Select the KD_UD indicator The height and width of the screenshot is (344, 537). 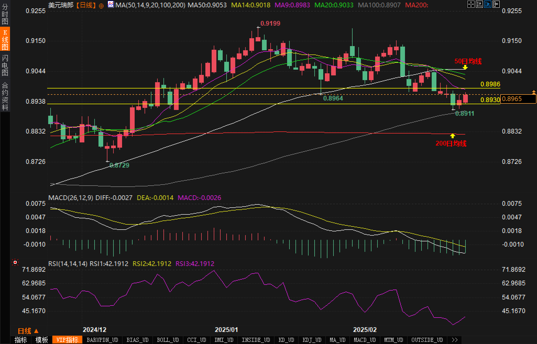tap(286, 340)
